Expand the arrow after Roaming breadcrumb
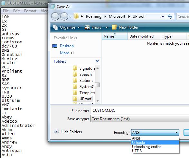The image size is (189, 158). [x=105, y=16]
